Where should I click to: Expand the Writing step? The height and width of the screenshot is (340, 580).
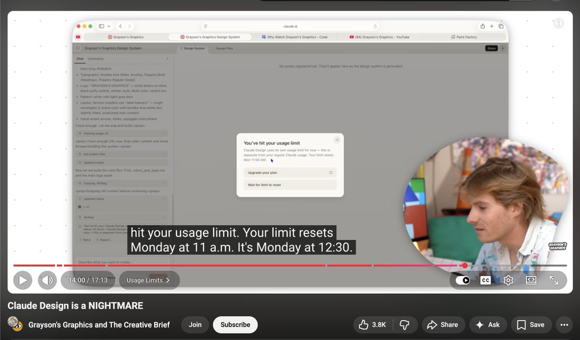[122, 217]
